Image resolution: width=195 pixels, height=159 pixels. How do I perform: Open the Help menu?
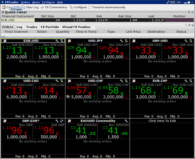[60, 2]
